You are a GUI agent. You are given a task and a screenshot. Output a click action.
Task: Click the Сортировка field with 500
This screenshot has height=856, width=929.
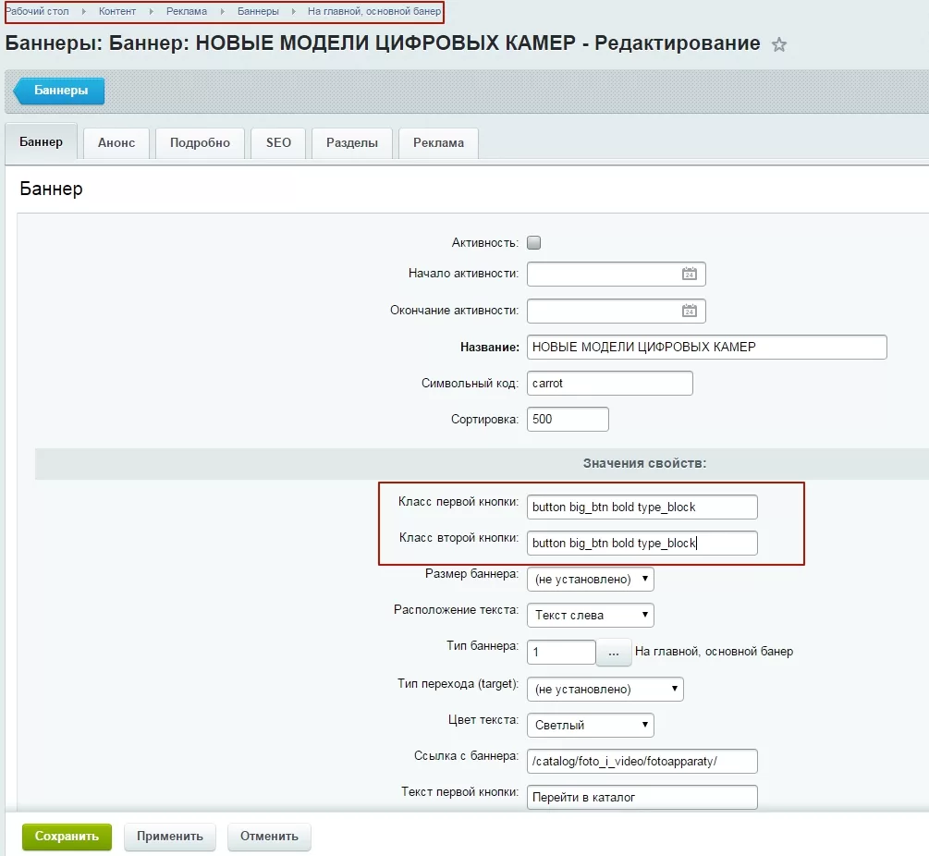(568, 419)
